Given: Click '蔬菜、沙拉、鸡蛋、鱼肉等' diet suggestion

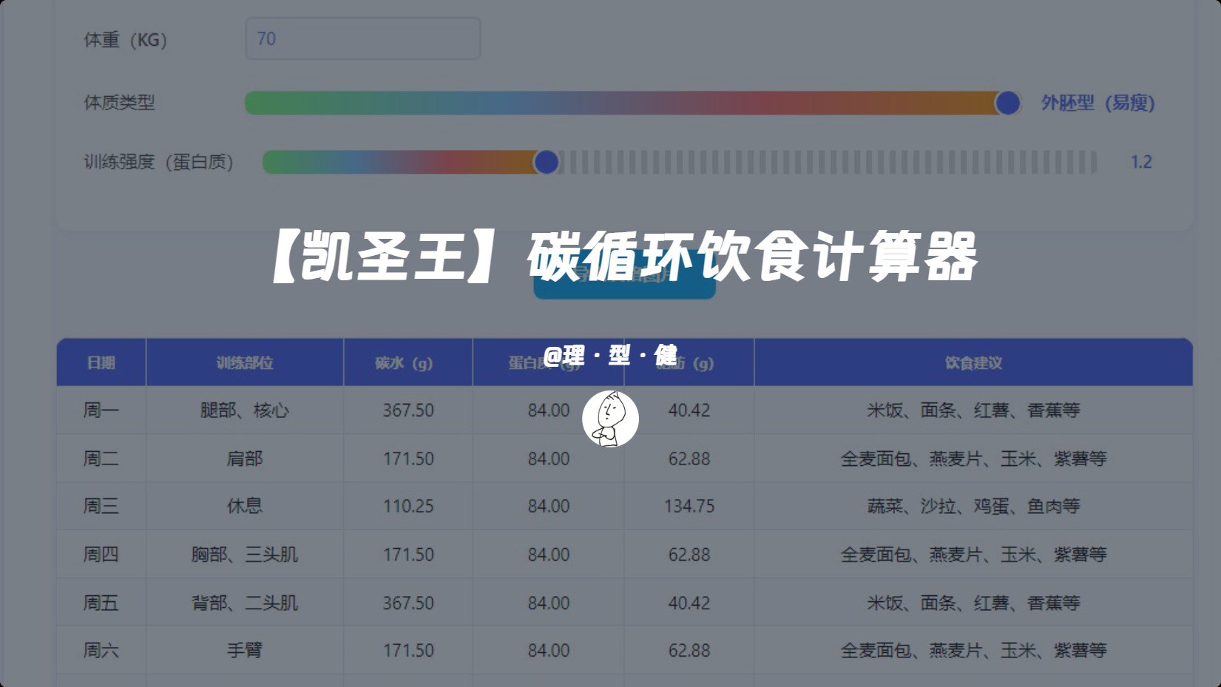Looking at the screenshot, I should (x=973, y=506).
